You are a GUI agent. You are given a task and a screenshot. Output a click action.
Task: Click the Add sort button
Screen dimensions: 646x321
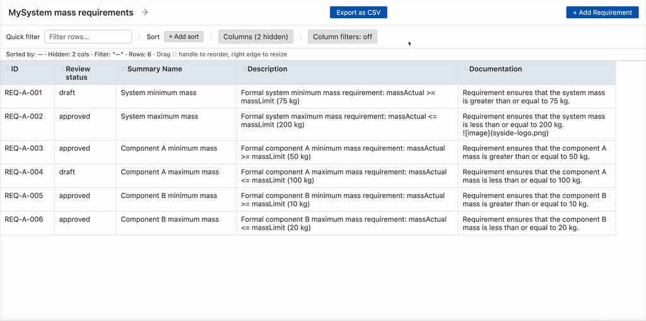click(x=184, y=37)
